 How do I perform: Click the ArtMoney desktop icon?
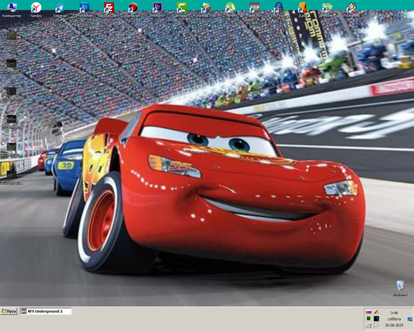tap(327, 10)
